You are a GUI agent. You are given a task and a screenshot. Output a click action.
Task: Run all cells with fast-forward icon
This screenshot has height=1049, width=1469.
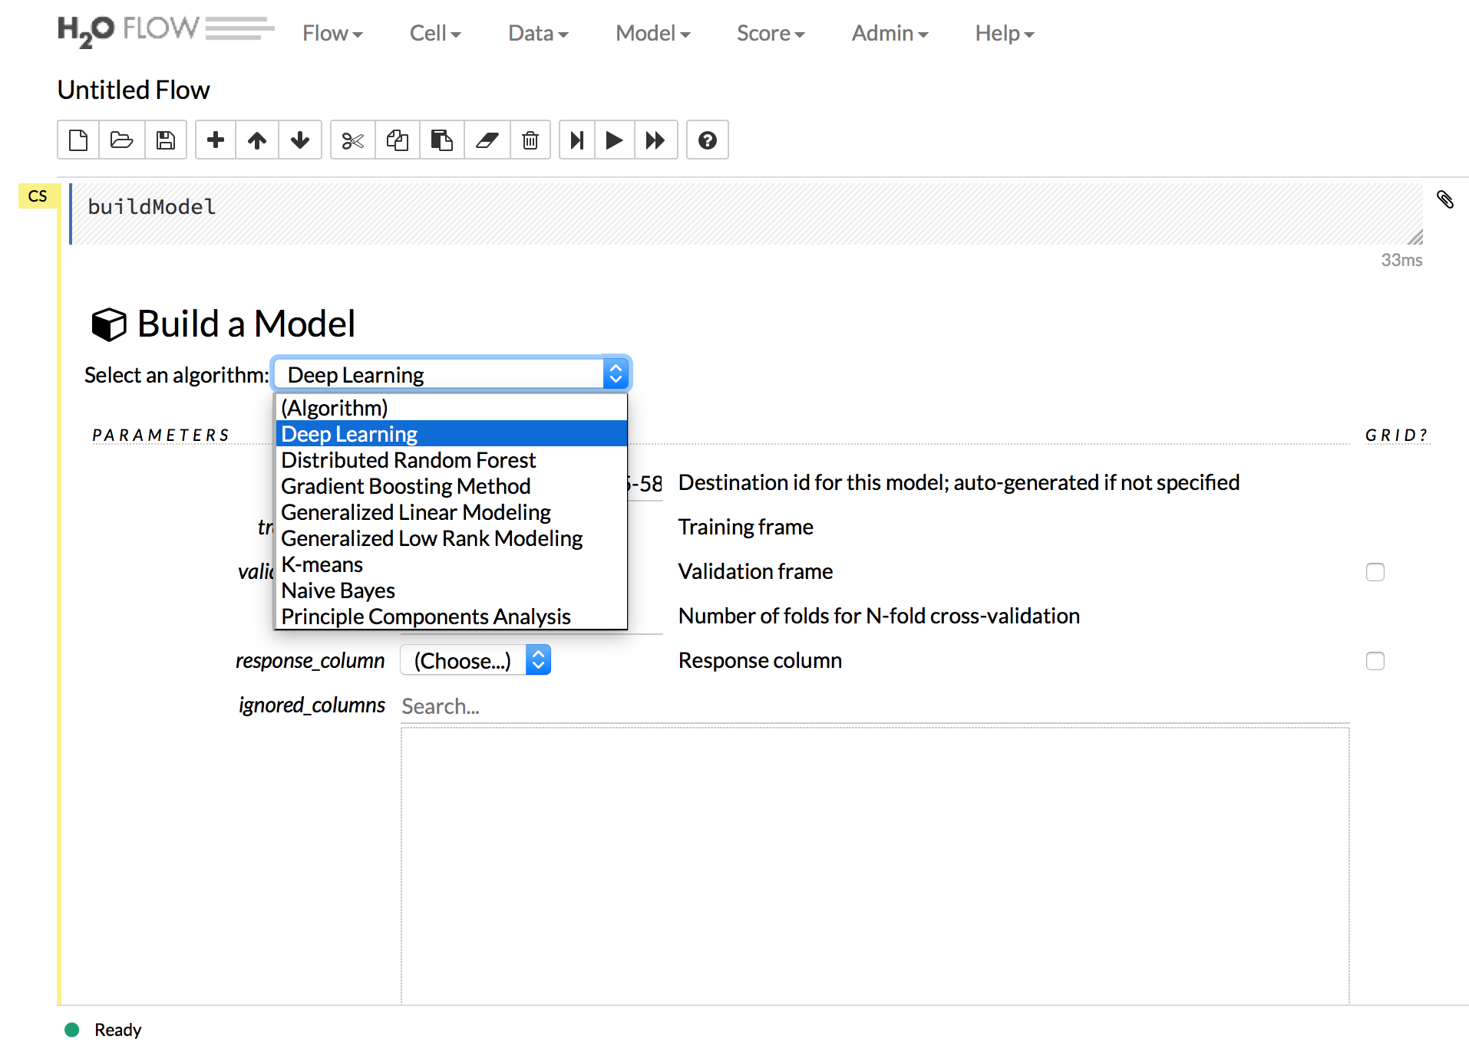point(655,140)
